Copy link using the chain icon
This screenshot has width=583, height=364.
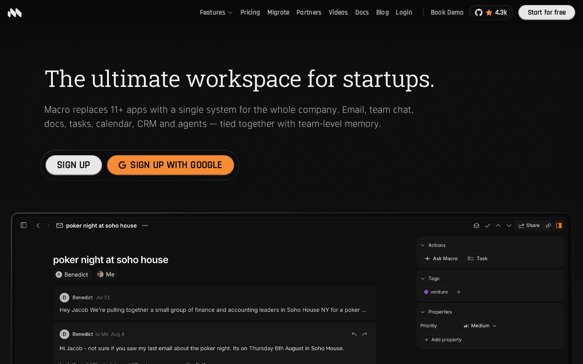coord(548,225)
